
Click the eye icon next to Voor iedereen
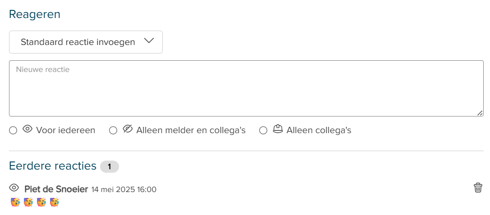[x=27, y=129]
